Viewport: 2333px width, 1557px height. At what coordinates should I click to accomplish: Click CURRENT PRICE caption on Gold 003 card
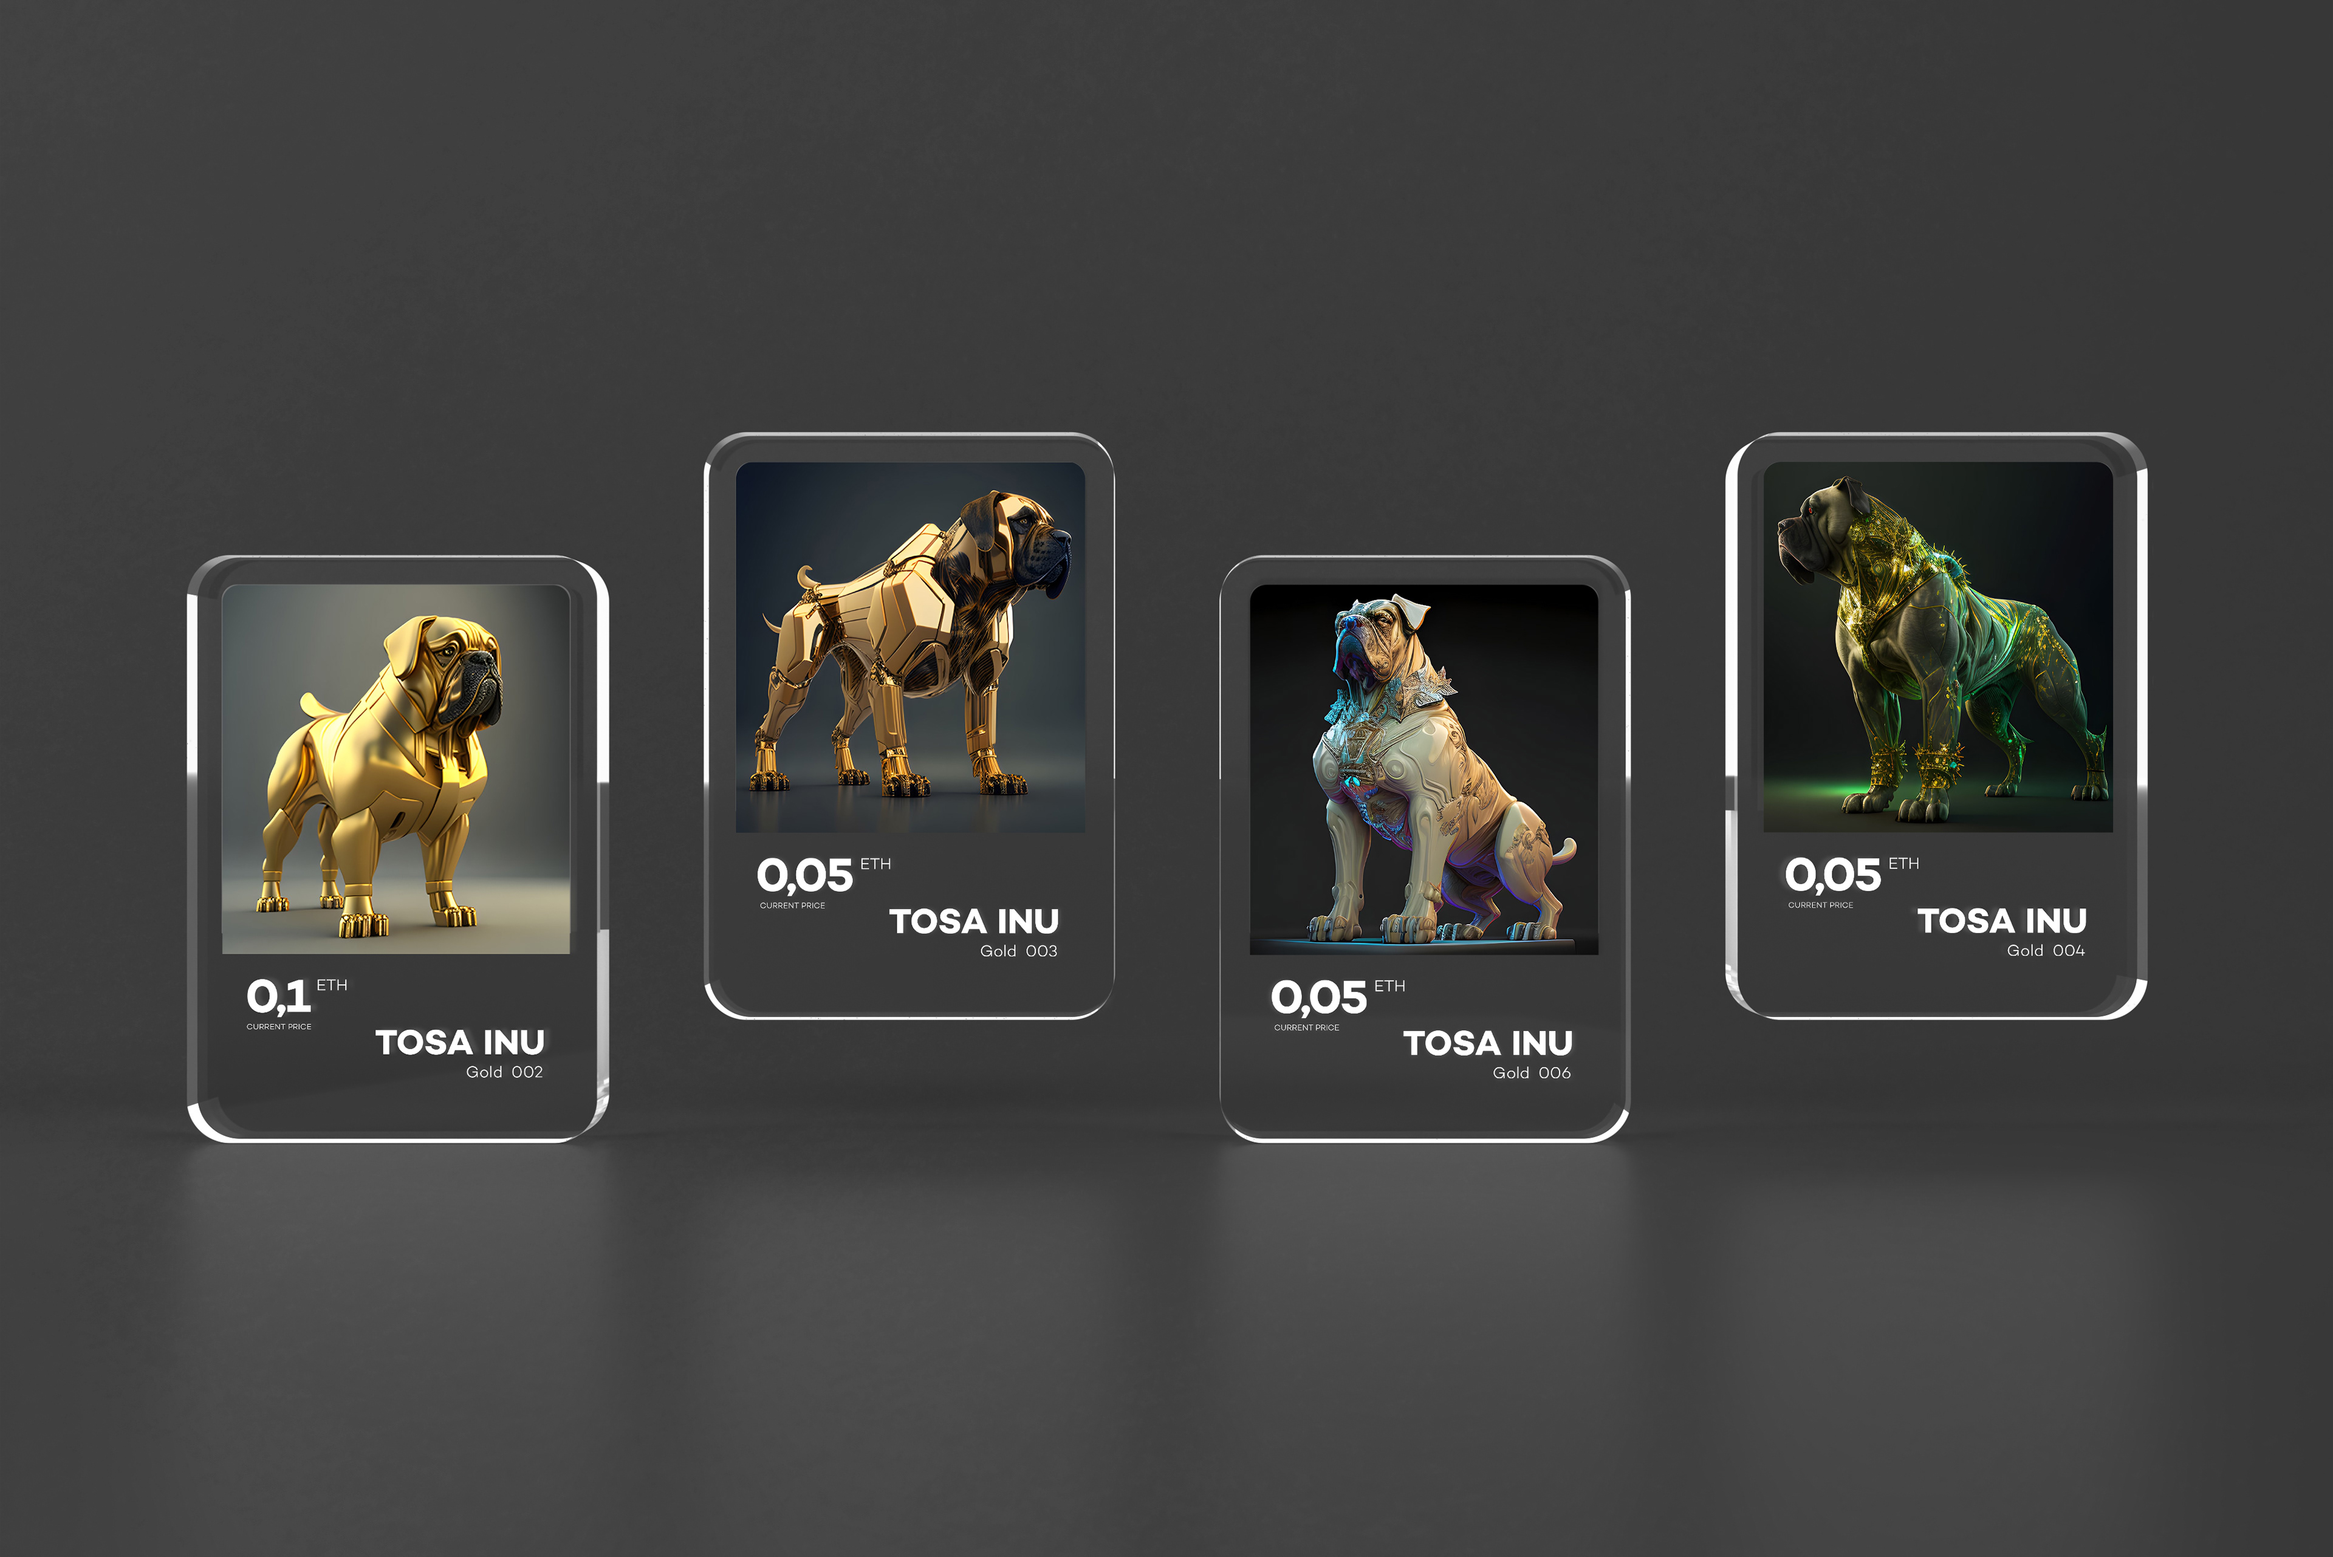[793, 906]
